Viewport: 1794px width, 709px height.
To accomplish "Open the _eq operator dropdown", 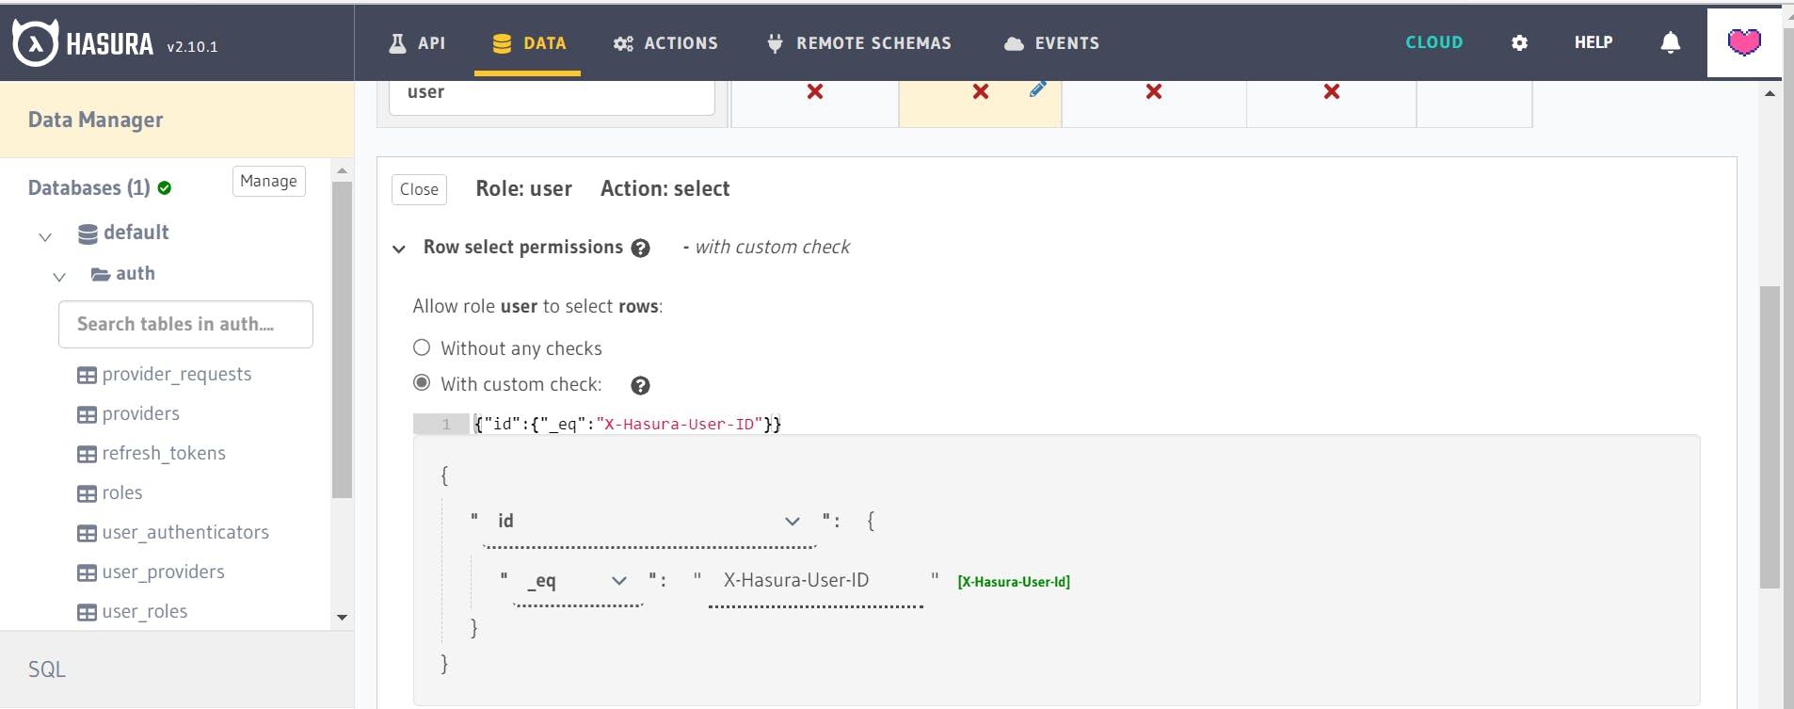I will [578, 581].
